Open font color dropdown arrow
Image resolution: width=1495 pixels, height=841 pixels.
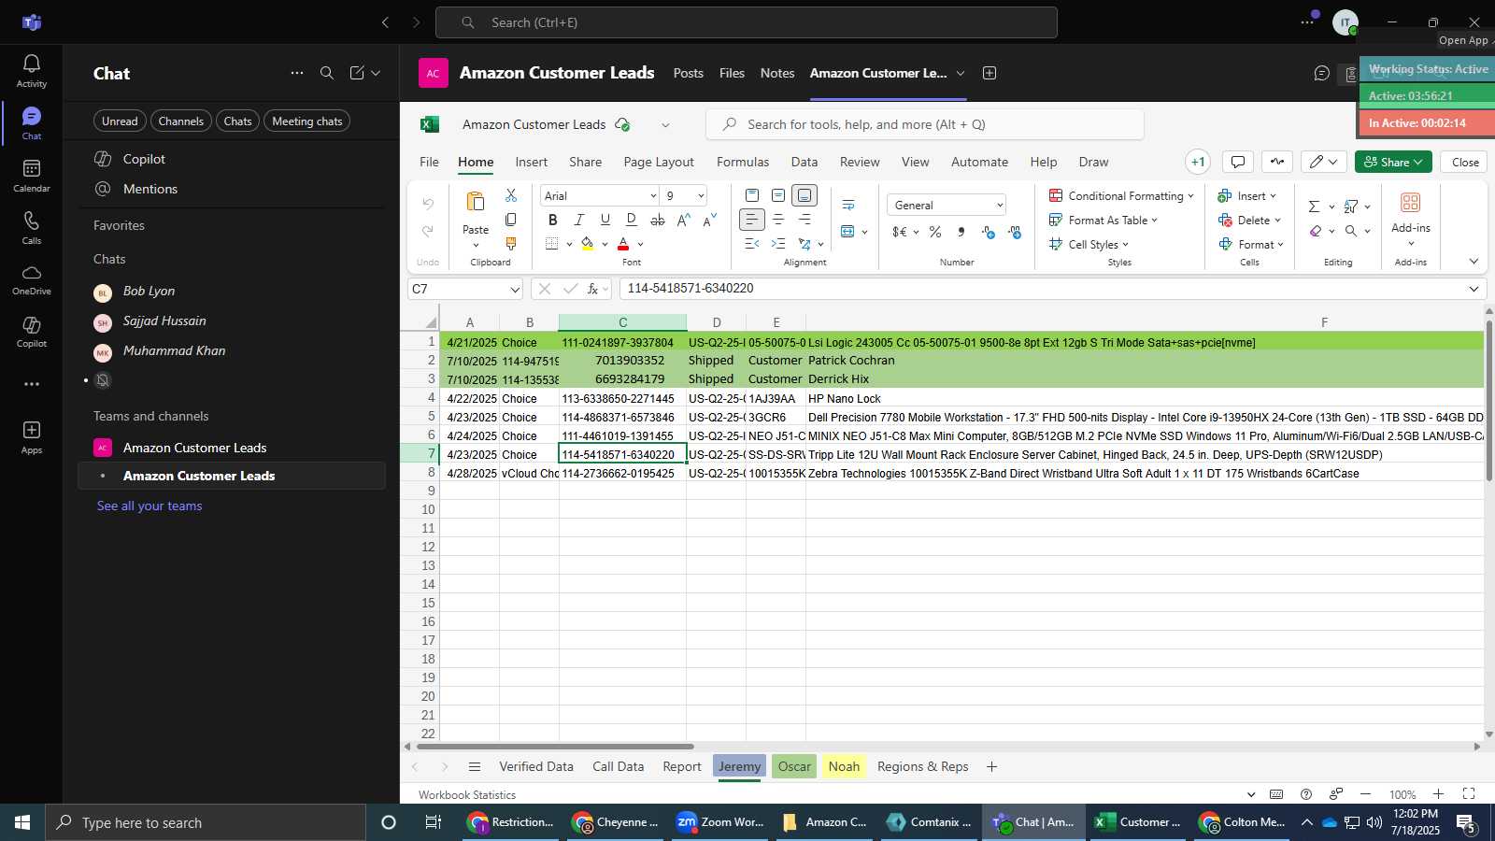click(640, 244)
